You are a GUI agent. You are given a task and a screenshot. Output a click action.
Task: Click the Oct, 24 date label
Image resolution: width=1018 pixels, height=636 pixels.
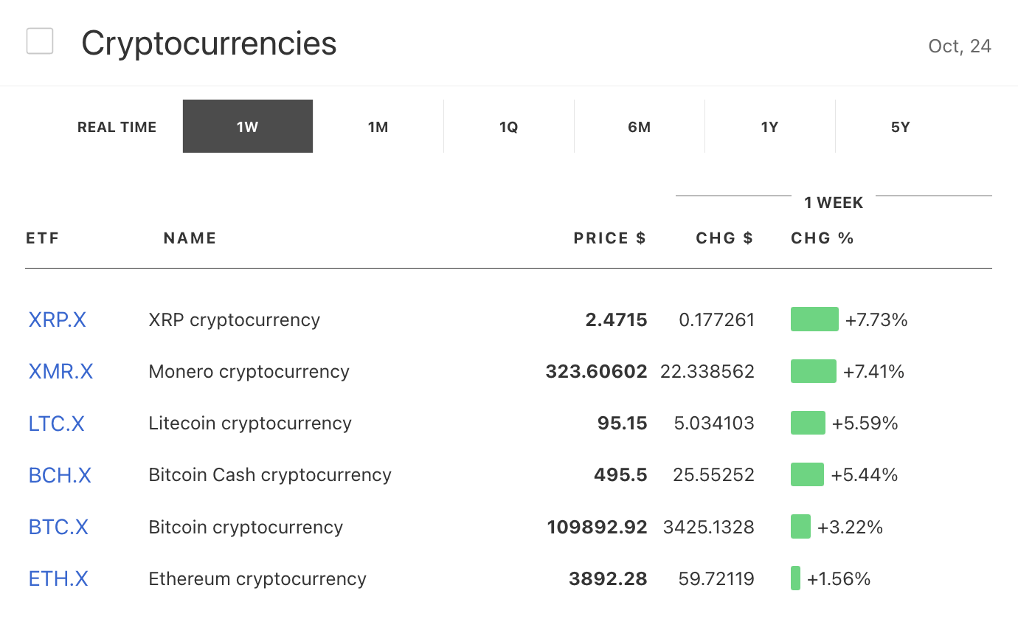[959, 46]
